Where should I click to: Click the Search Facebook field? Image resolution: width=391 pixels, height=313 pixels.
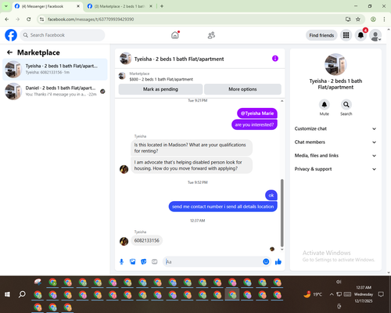(63, 35)
